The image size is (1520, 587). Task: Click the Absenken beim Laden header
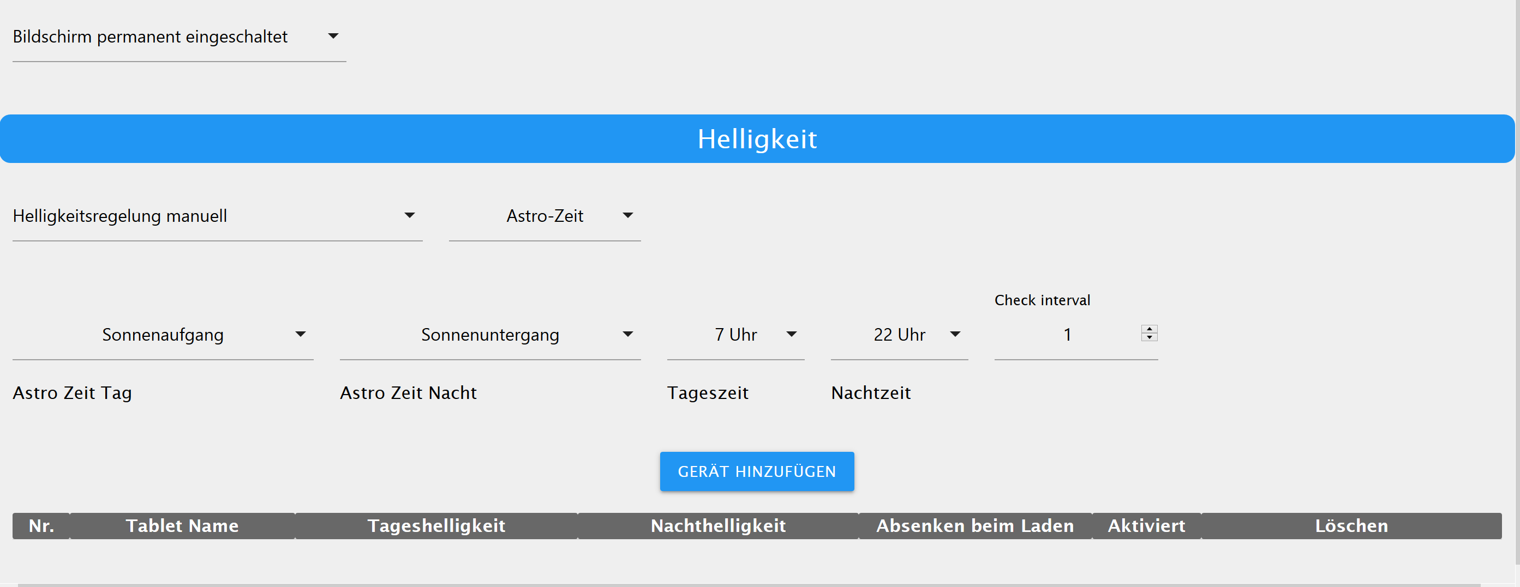[x=976, y=526]
